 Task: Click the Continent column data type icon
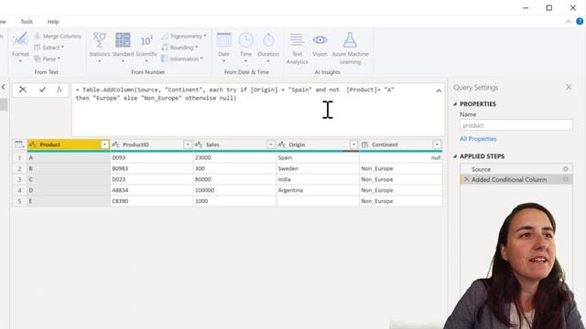click(364, 144)
